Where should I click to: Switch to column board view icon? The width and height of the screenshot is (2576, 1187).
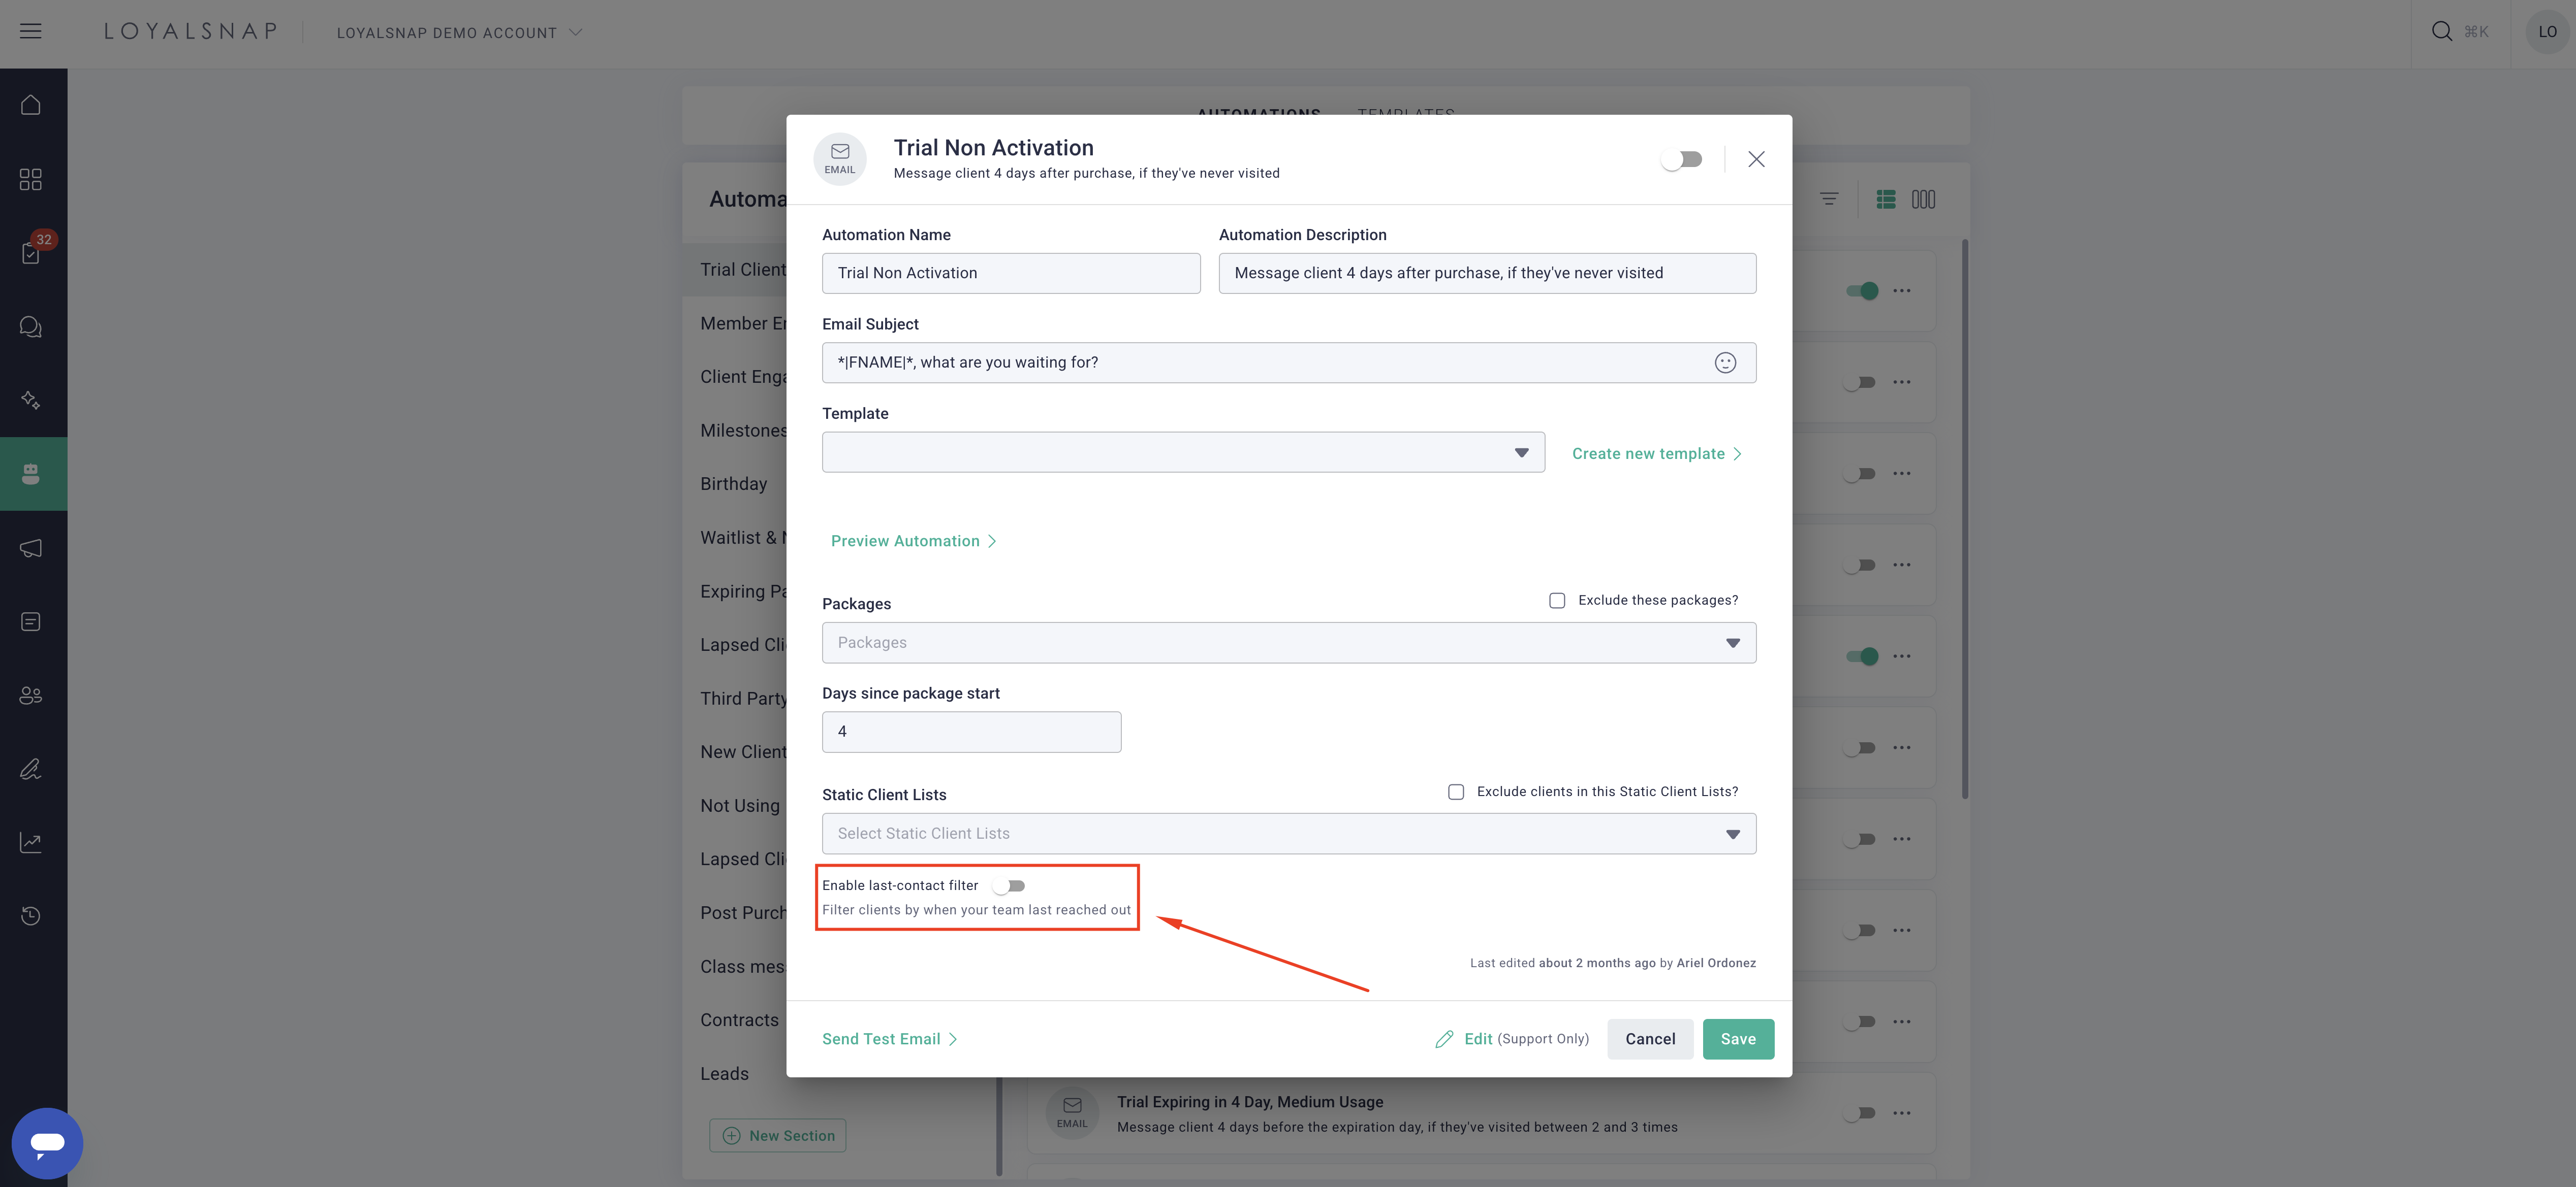point(1923,199)
